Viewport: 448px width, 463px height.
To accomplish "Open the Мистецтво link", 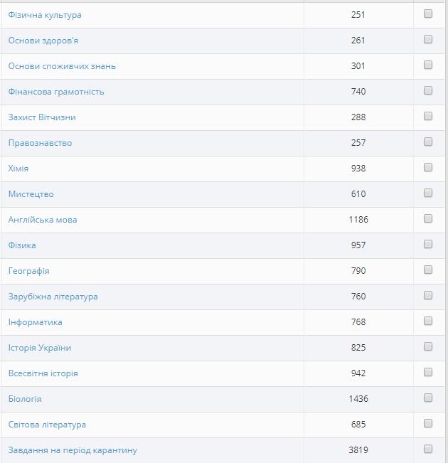I will pyautogui.click(x=31, y=194).
